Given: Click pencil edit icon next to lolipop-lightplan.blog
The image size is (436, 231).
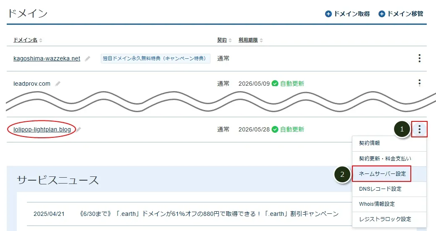Looking at the screenshot, I should pos(79,130).
